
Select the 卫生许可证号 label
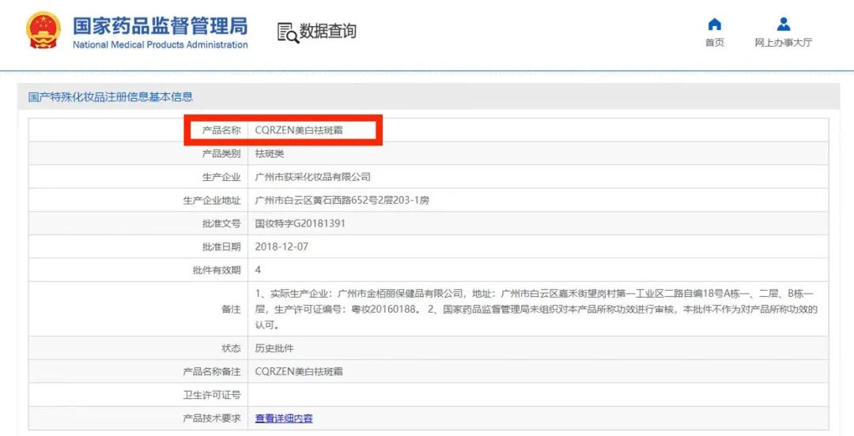point(212,395)
